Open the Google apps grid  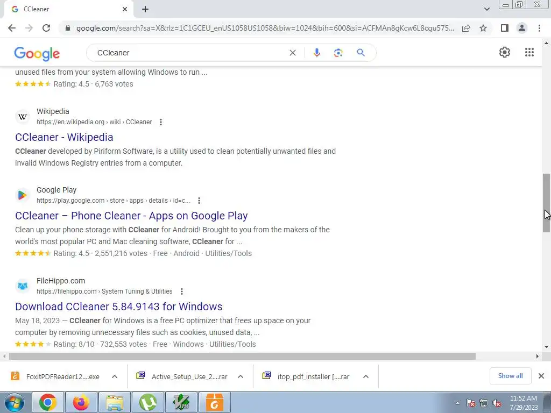pos(529,52)
